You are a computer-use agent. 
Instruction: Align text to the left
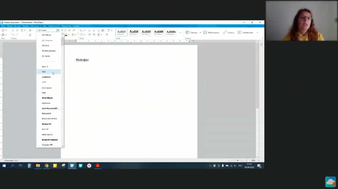pos(89,30)
